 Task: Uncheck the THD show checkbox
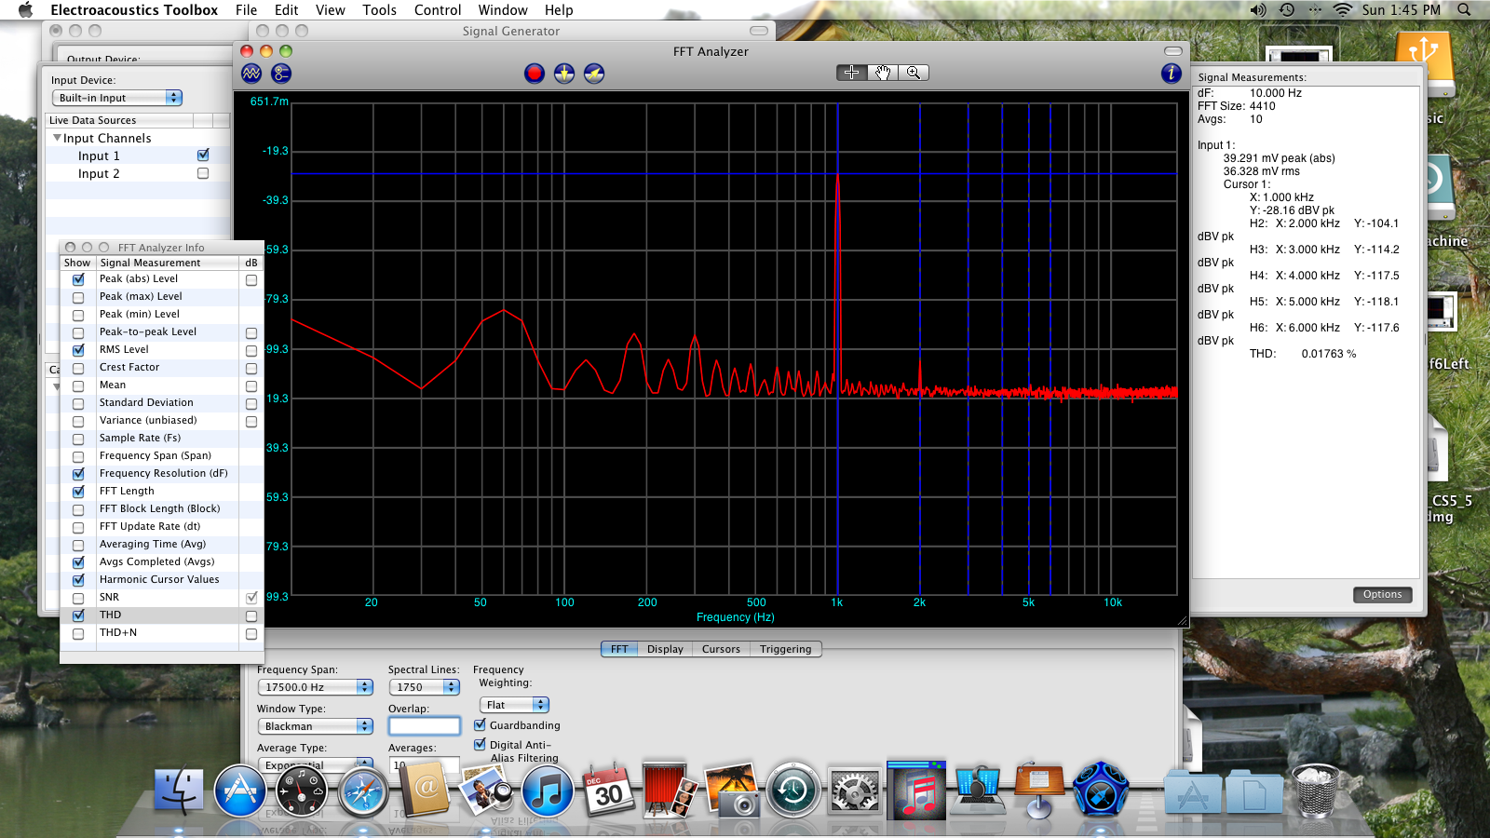78,615
